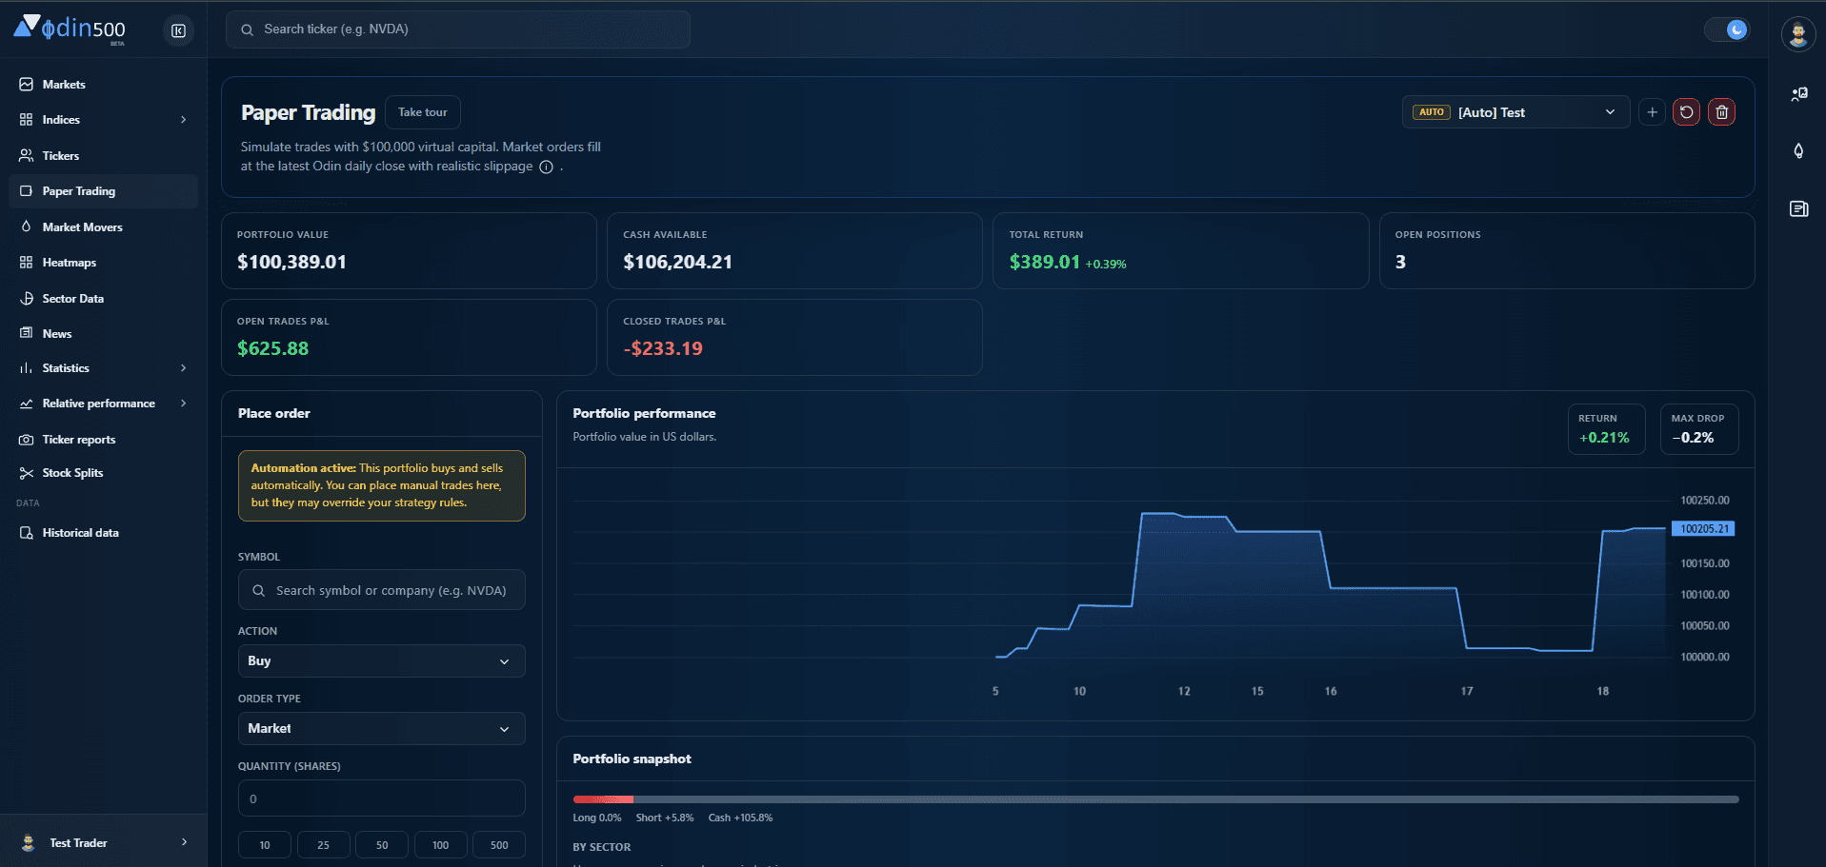Expand the Relative performance submenu chevron

coord(184,404)
